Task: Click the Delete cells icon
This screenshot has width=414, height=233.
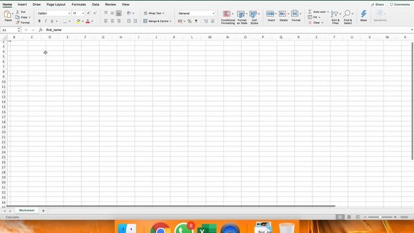Action: point(282,14)
